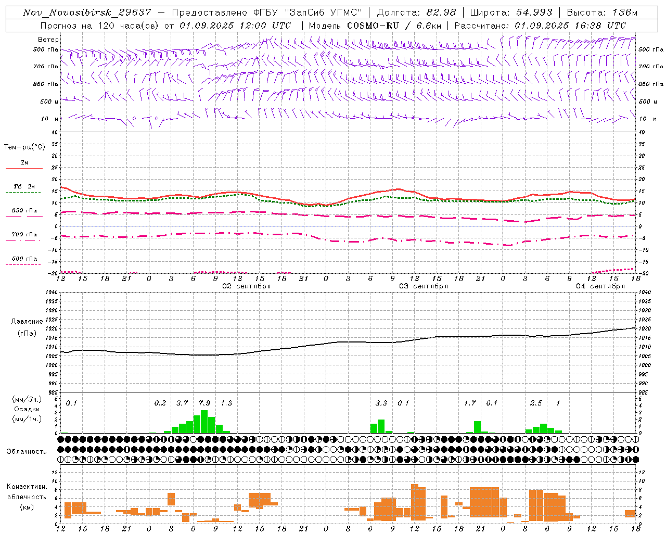Click the Осадки precipitation panel label

pyautogui.click(x=27, y=409)
